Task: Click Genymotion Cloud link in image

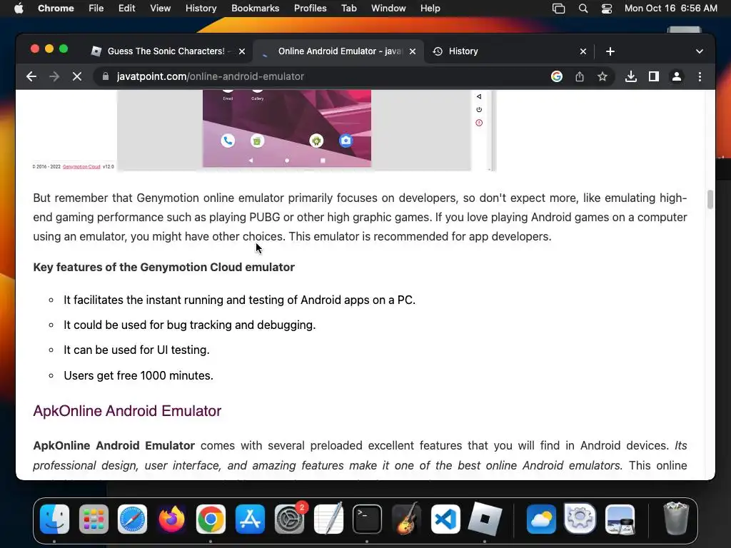Action: coord(81,166)
